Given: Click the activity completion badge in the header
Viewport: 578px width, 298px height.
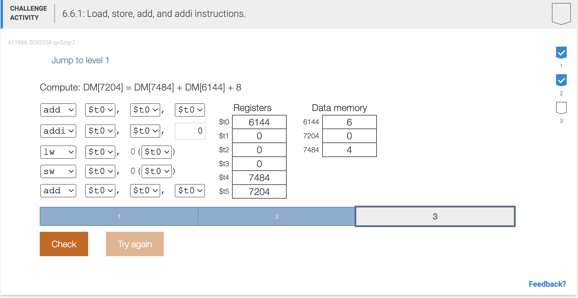Looking at the screenshot, I should pos(561,14).
